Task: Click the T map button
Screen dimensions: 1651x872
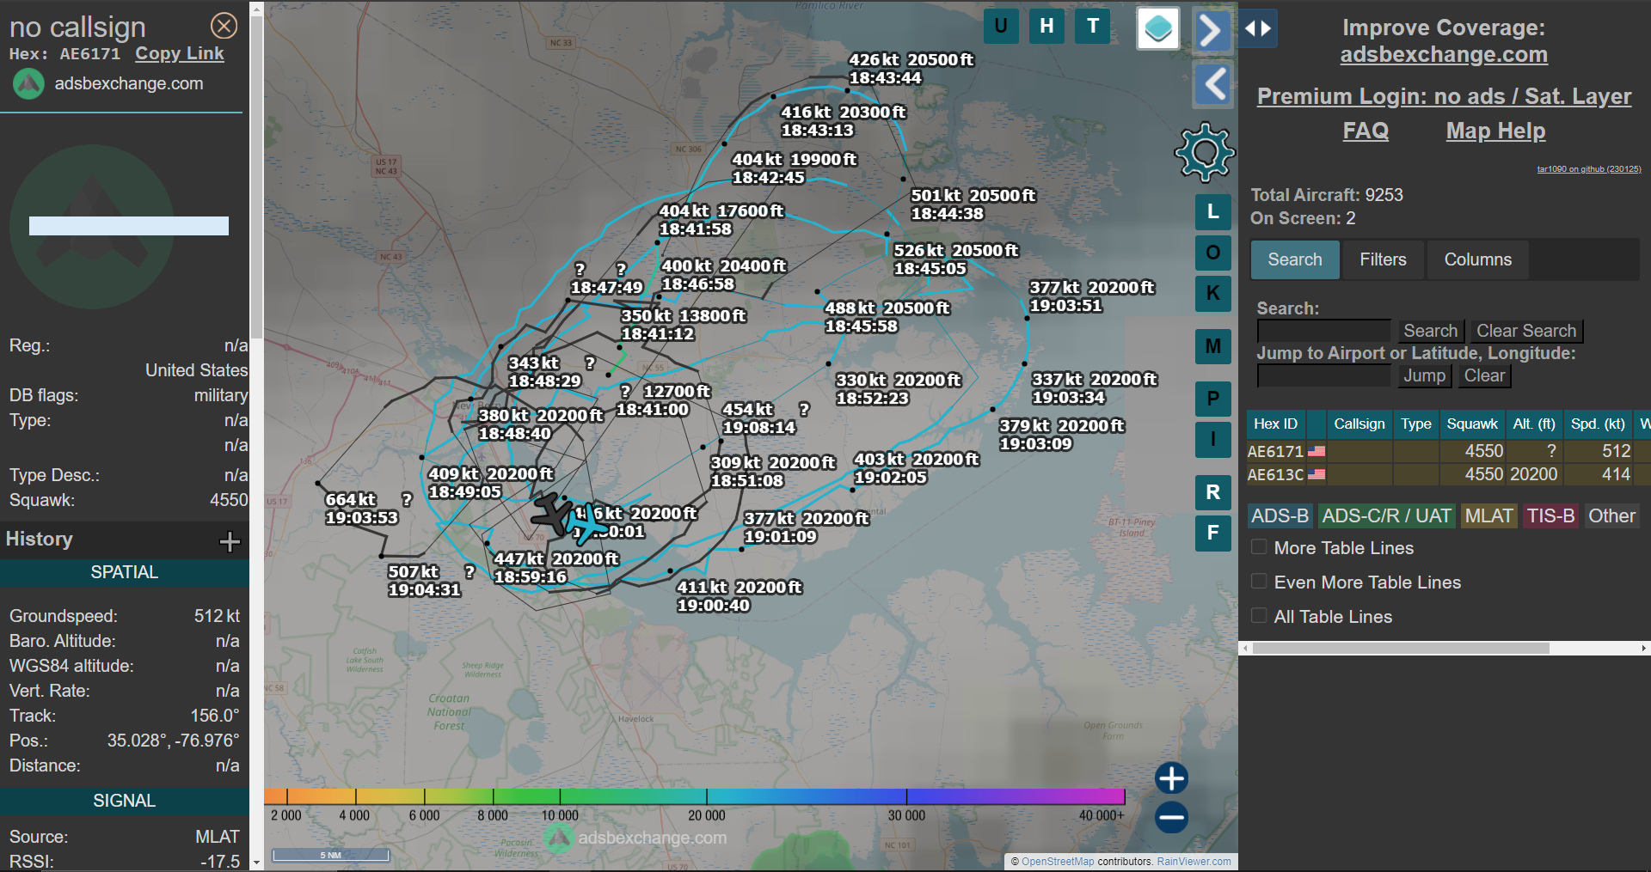Action: [1093, 26]
